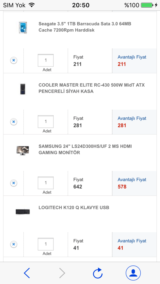Edit quantity field for the Samsung monitor

pos(45,183)
